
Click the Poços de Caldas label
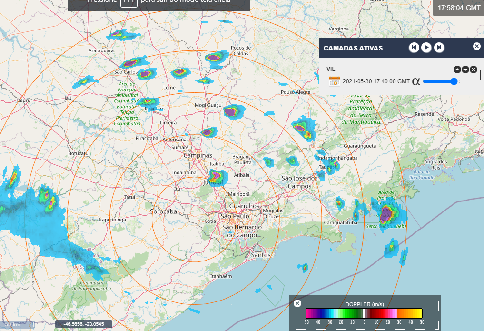pyautogui.click(x=241, y=50)
